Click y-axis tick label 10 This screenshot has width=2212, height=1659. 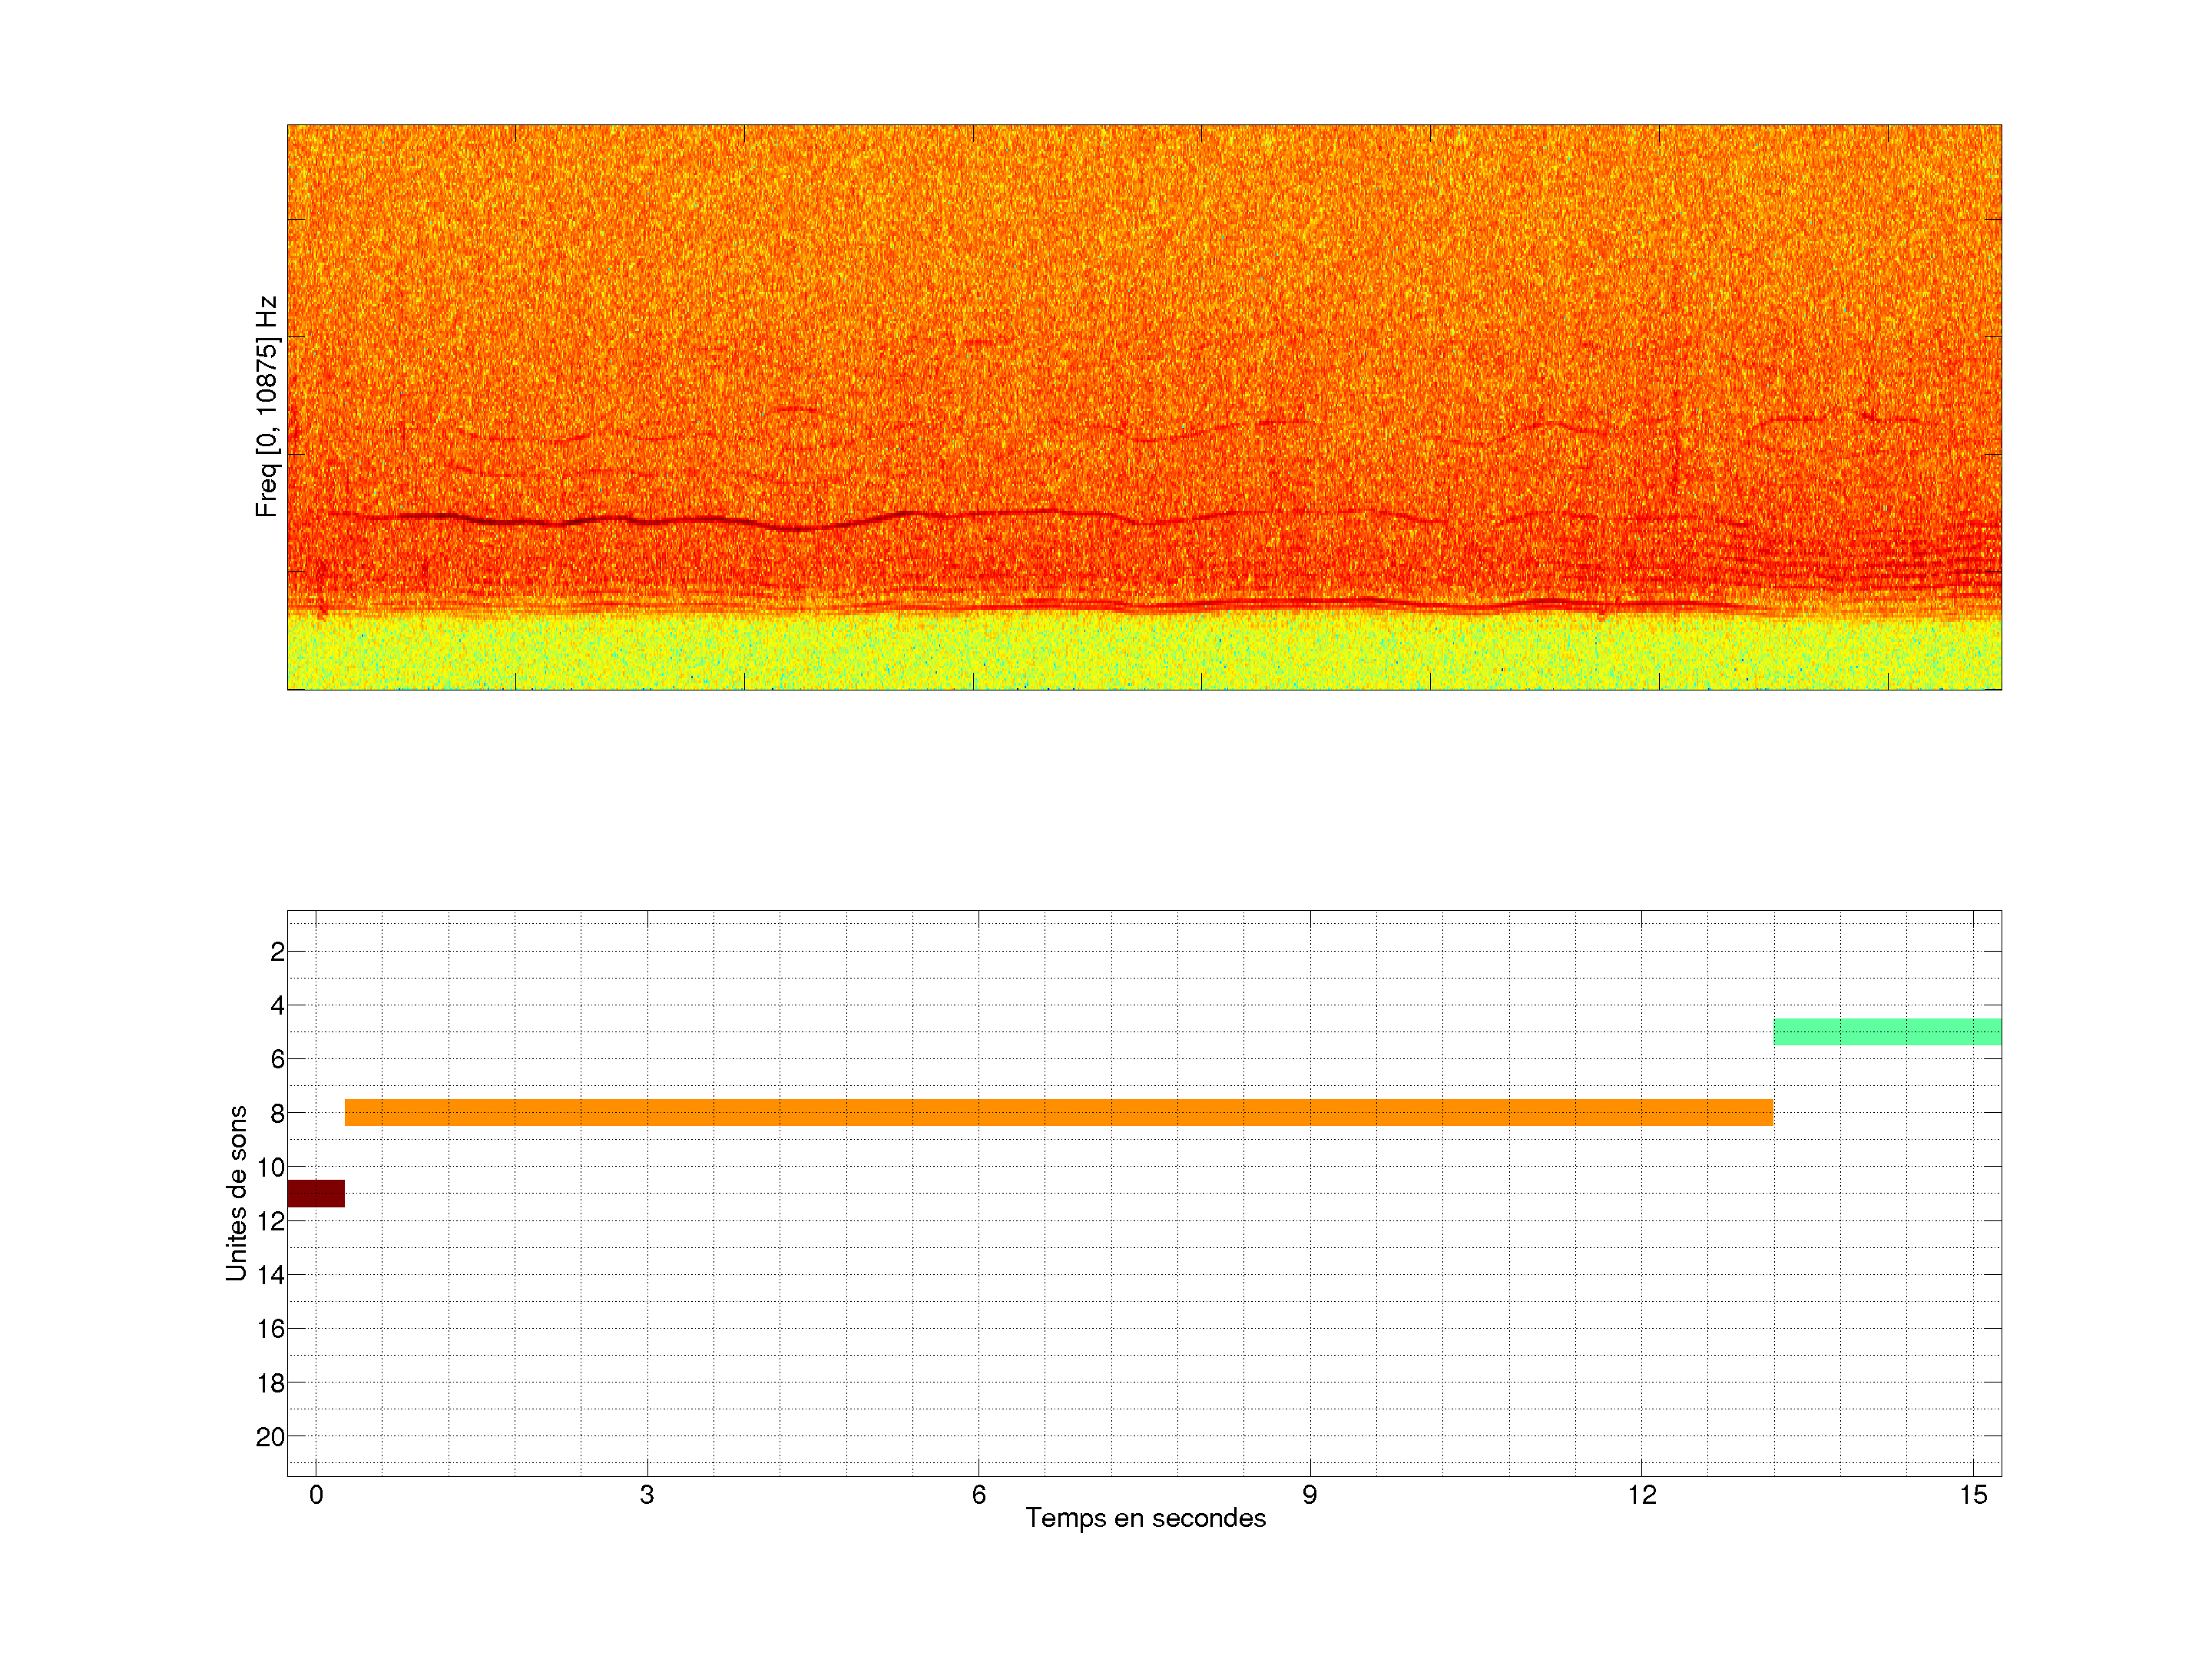(270, 1167)
